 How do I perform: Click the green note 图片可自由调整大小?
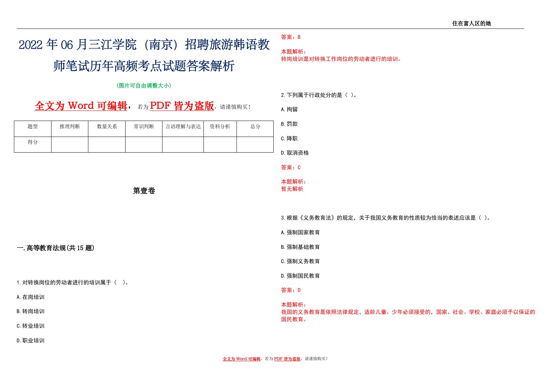tap(144, 86)
